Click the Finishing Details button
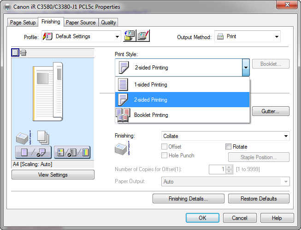Image resolution: width=301 pixels, height=230 pixels. pyautogui.click(x=189, y=199)
